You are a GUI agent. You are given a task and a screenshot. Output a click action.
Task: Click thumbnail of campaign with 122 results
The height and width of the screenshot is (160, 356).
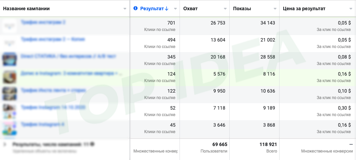(10, 93)
